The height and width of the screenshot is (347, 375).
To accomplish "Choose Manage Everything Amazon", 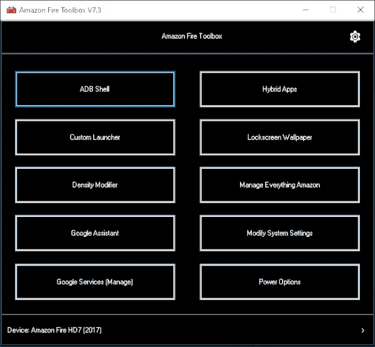I will 279,185.
